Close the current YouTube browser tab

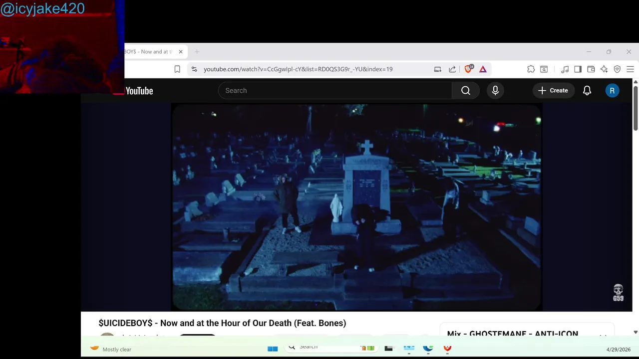[x=181, y=52]
